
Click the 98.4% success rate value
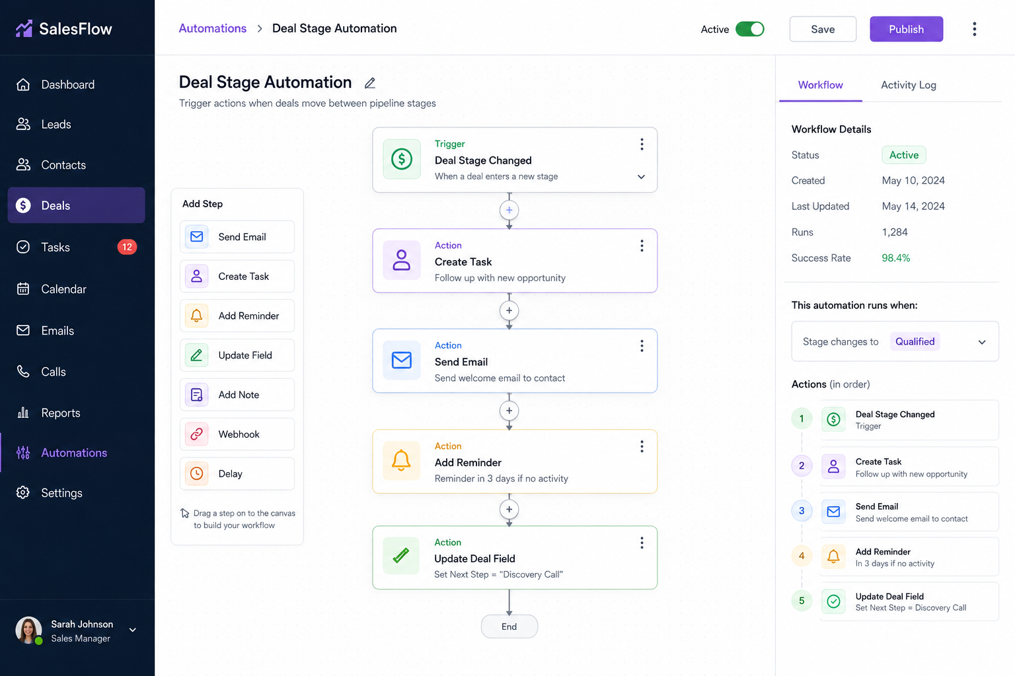[x=895, y=258]
